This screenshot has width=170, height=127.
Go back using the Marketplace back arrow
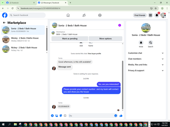pos(4,23)
